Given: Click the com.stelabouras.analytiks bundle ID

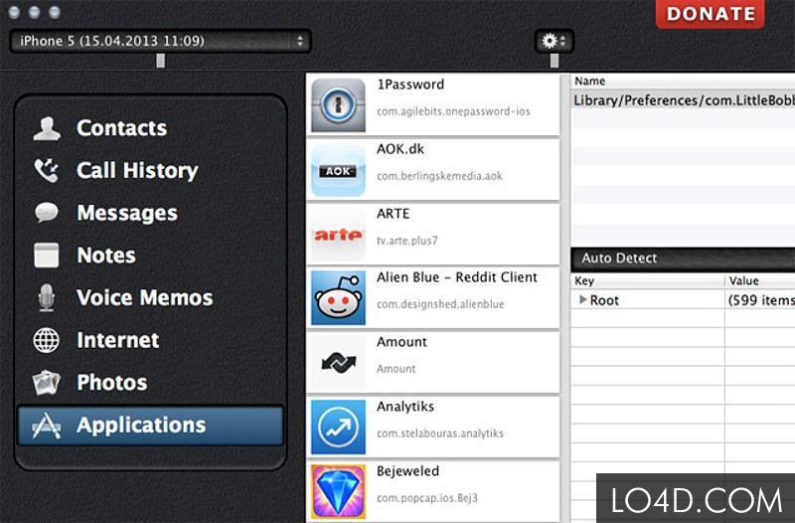Looking at the screenshot, I should [439, 434].
